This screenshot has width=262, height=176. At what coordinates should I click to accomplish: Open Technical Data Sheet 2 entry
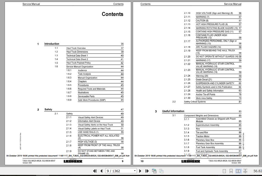(x=77, y=59)
